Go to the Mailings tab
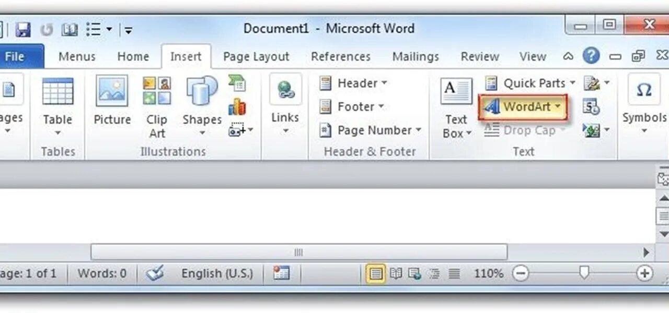Image resolution: width=669 pixels, height=313 pixels. (x=416, y=56)
